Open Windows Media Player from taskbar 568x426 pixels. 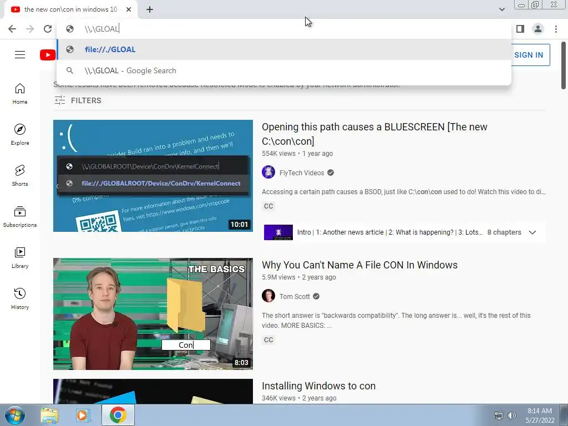pos(83,415)
